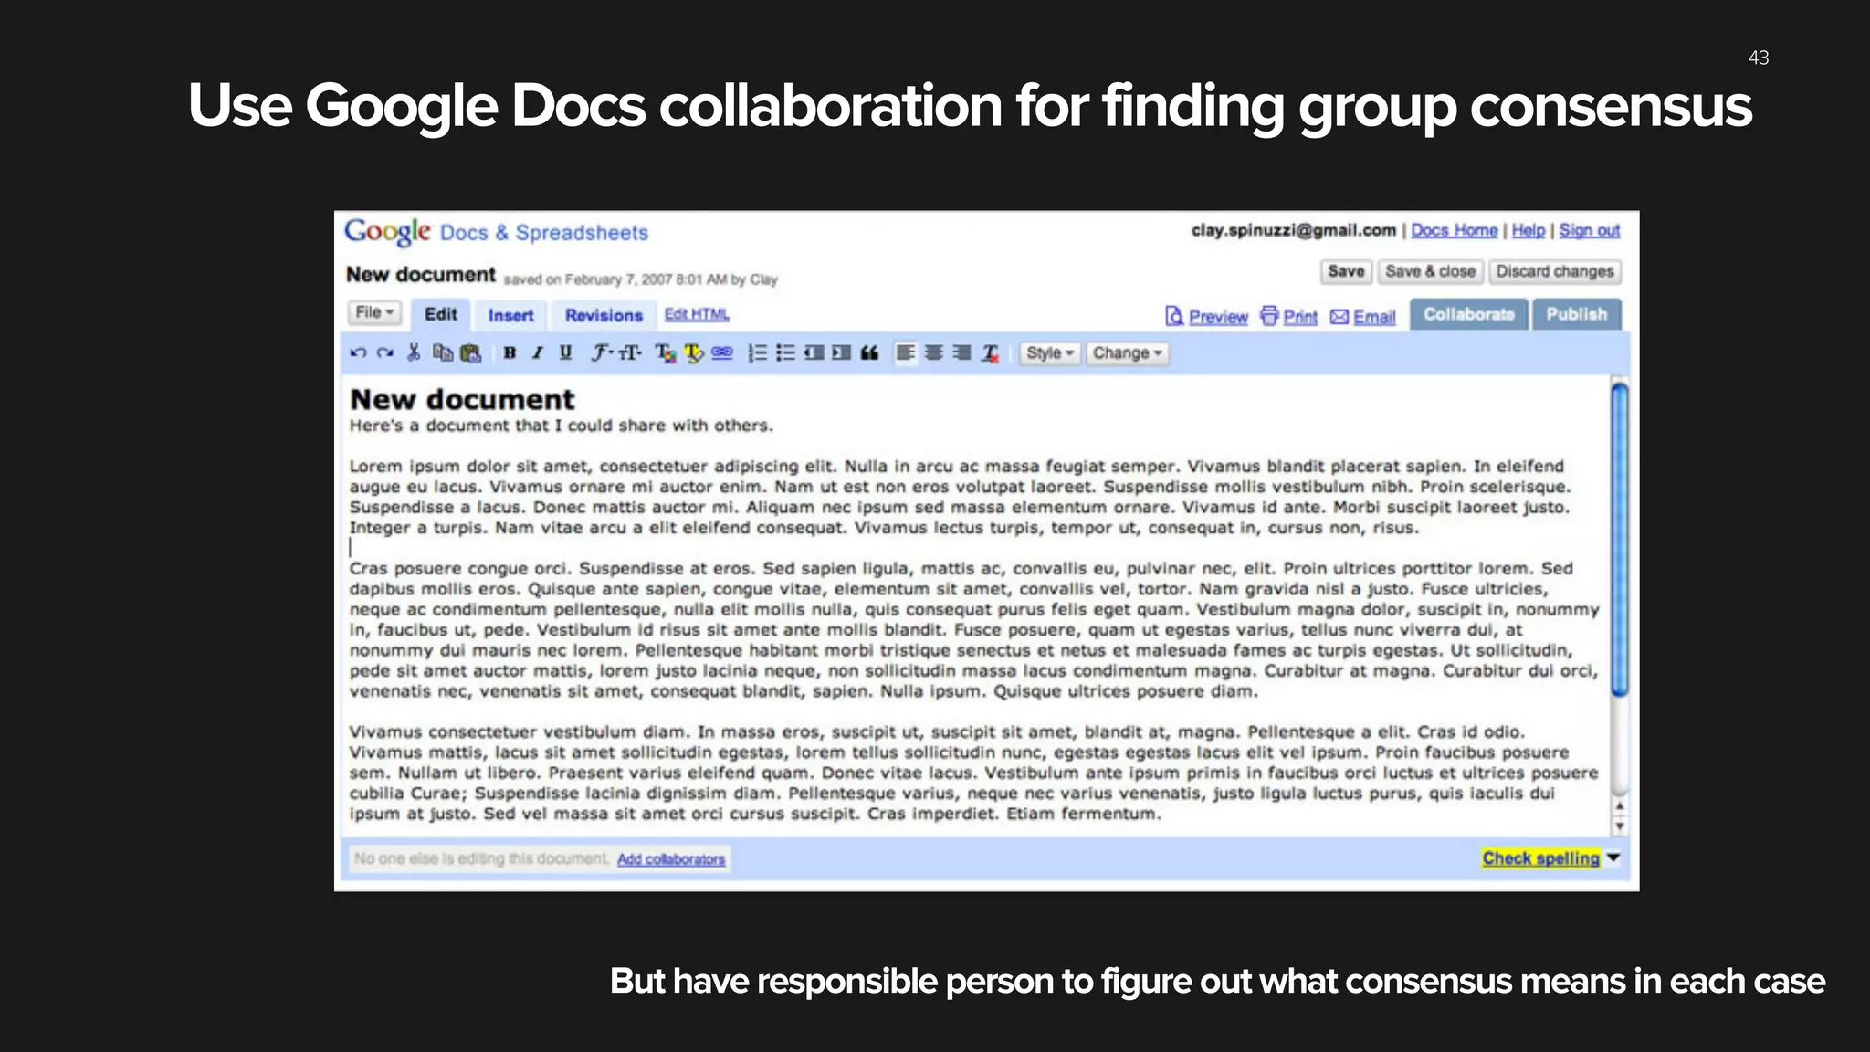
Task: Open the Edit HTML link
Action: [697, 314]
